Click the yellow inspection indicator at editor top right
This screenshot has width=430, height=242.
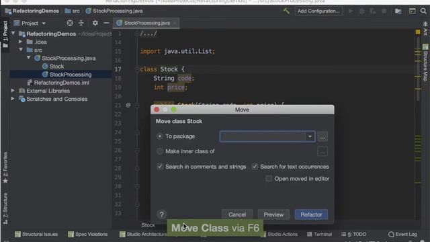point(418,32)
